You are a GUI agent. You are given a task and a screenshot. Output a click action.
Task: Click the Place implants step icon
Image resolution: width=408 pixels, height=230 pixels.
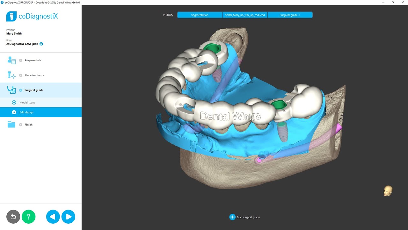(11, 75)
